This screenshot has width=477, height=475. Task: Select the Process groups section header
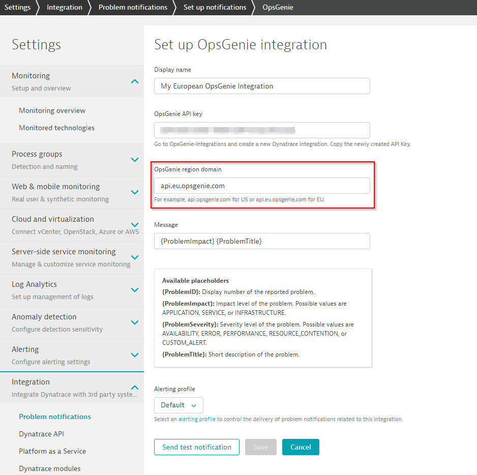tap(72, 160)
